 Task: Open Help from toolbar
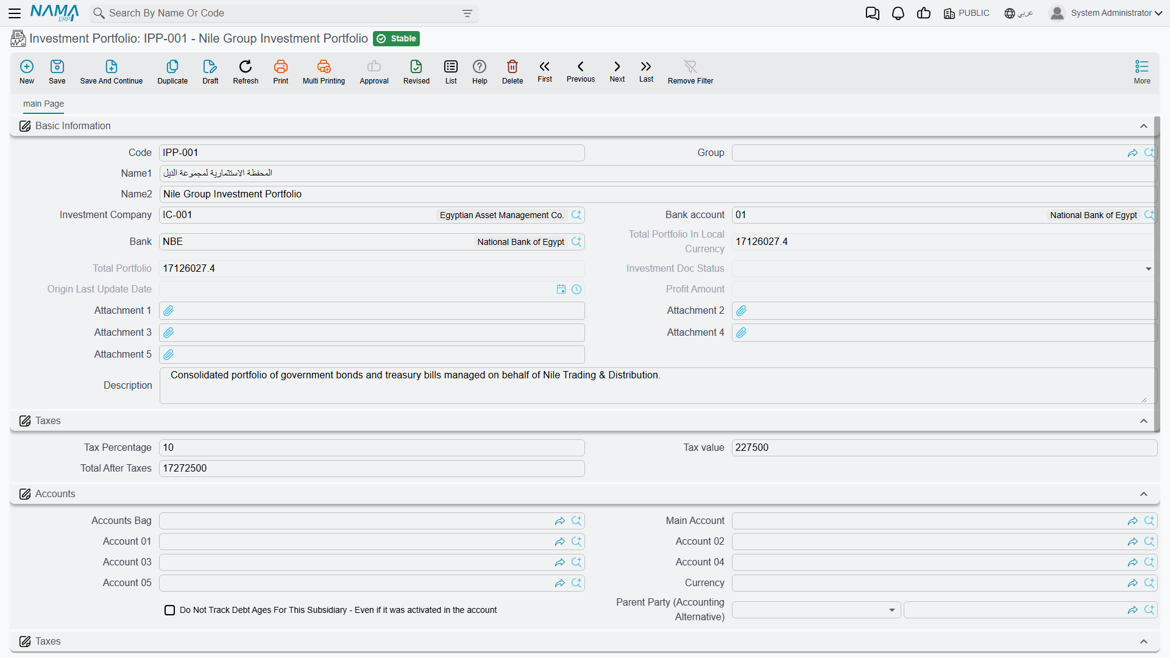480,72
